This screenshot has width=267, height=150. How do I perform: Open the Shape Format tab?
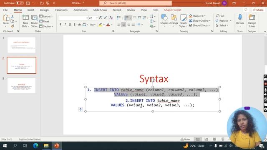pyautogui.click(x=173, y=10)
